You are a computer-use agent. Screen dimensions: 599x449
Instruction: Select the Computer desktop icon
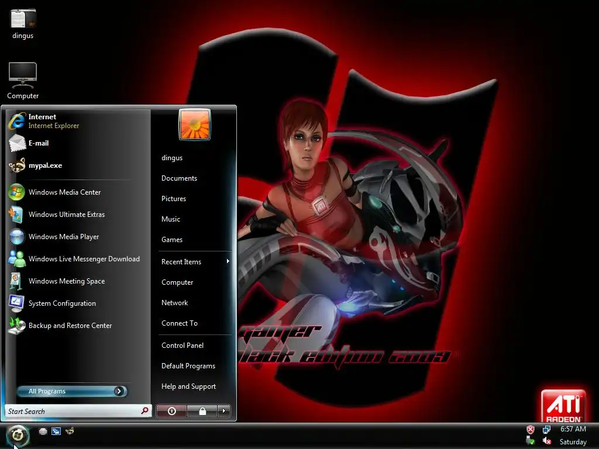(x=23, y=75)
